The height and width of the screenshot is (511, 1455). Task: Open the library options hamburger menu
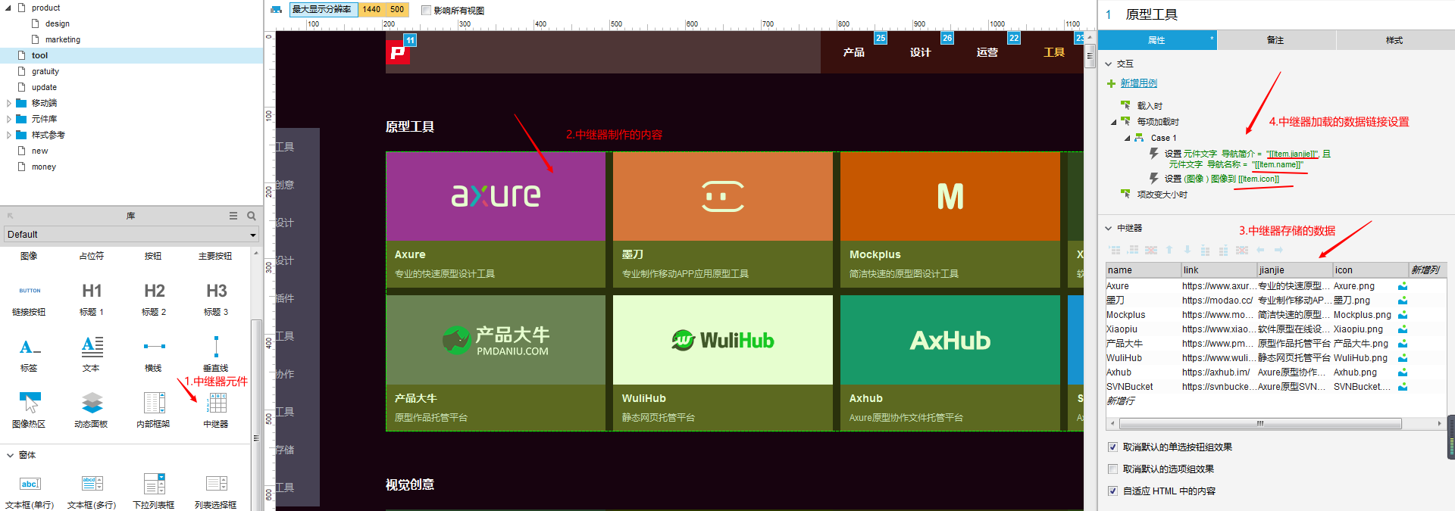pyautogui.click(x=233, y=216)
